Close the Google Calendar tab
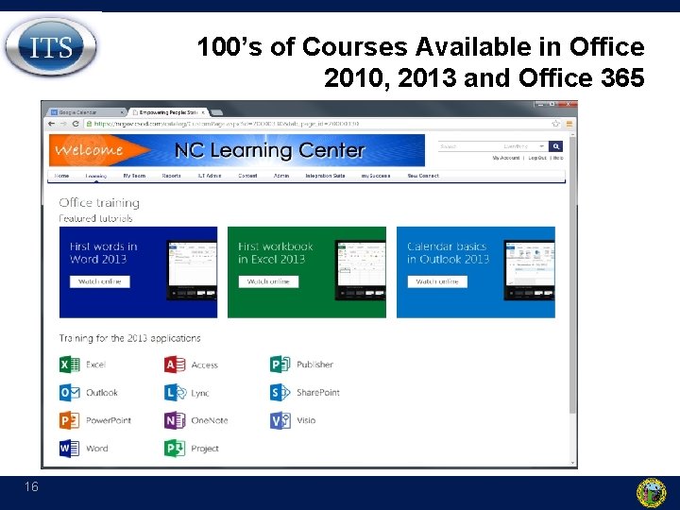680x510 pixels. [122, 112]
